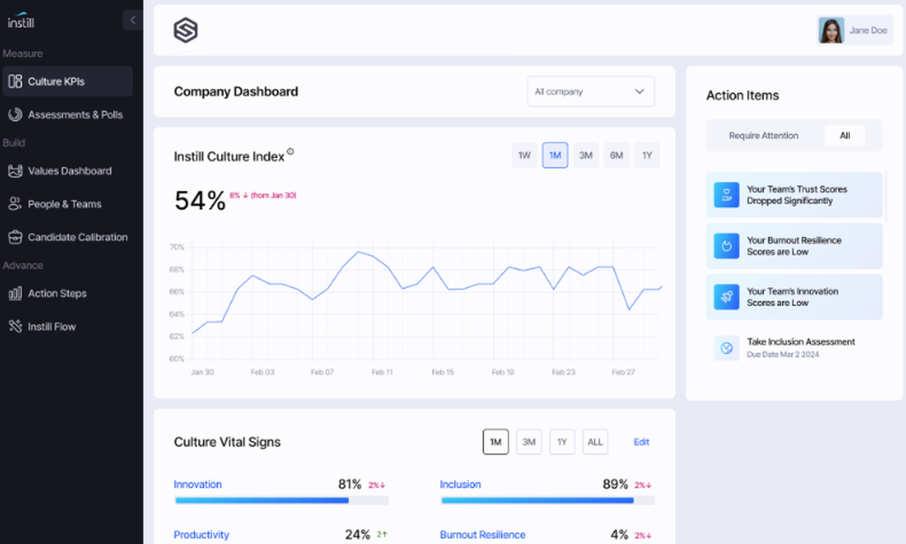Click the Burnout Resilience action item icon
This screenshot has height=544, width=906.
point(727,246)
